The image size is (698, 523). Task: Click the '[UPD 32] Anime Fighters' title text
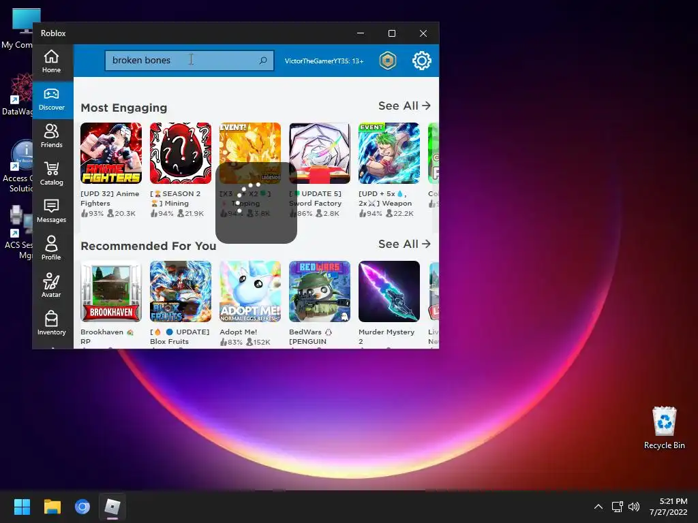click(x=110, y=198)
